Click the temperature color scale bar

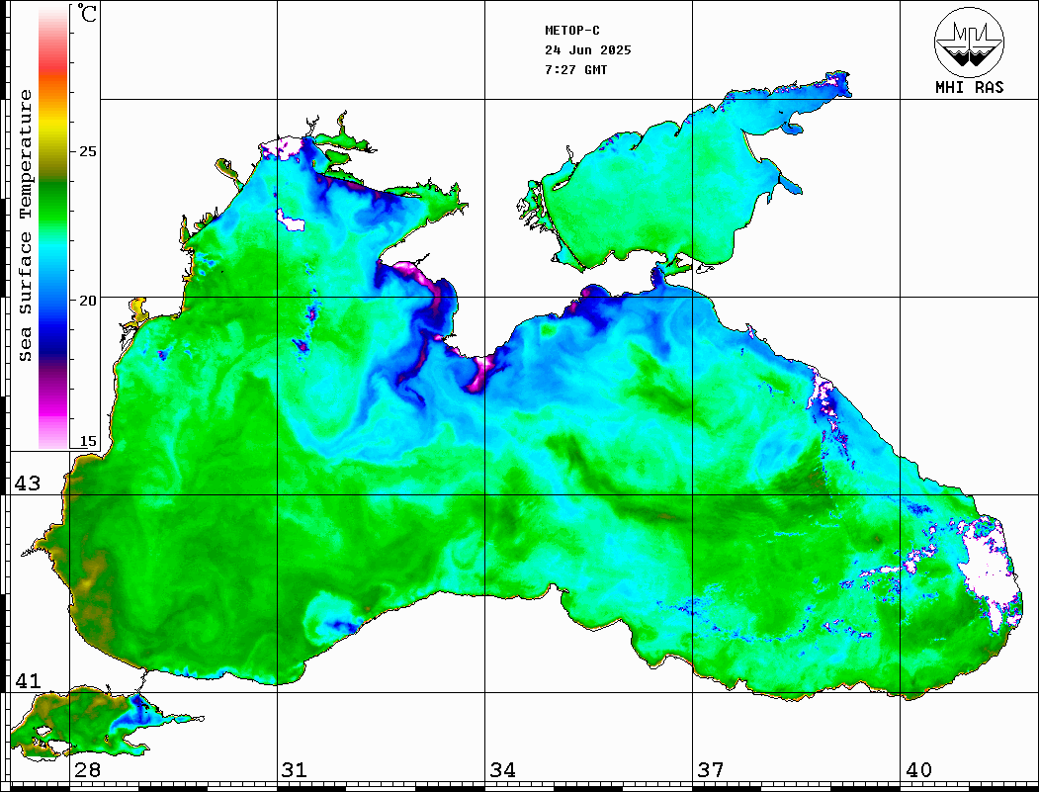53,228
